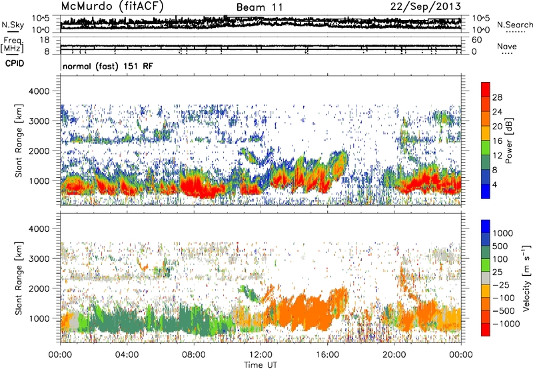Click the date '22/Sep/2013'
This screenshot has width=533, height=369.
[x=425, y=7]
